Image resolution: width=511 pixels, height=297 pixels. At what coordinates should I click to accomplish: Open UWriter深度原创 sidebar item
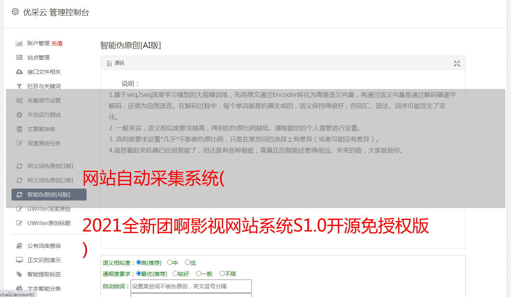(49, 209)
